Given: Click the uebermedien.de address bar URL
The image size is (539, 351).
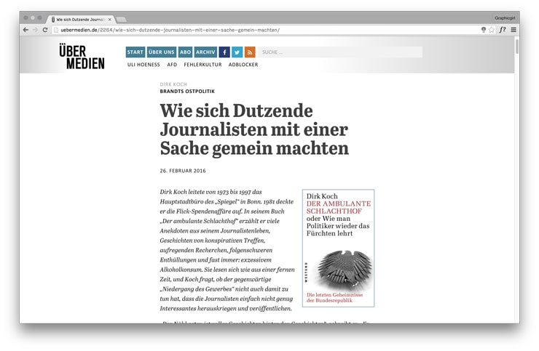Looking at the screenshot, I should [170, 30].
